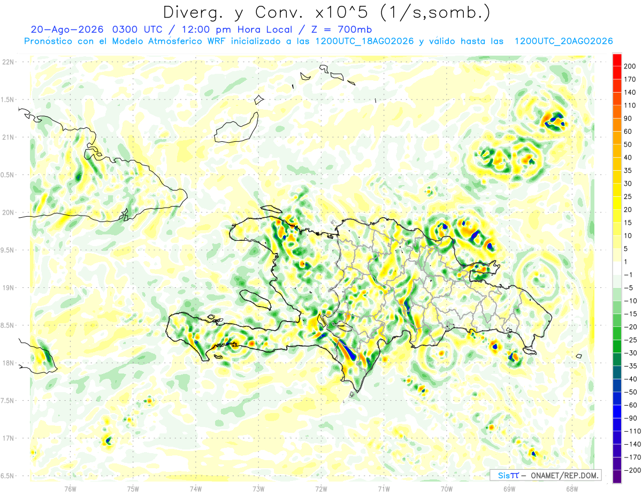Click the '-200' legend value
The image size is (642, 496).
[633, 470]
